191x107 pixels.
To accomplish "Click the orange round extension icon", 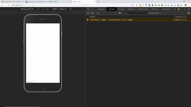I will point(159,5).
